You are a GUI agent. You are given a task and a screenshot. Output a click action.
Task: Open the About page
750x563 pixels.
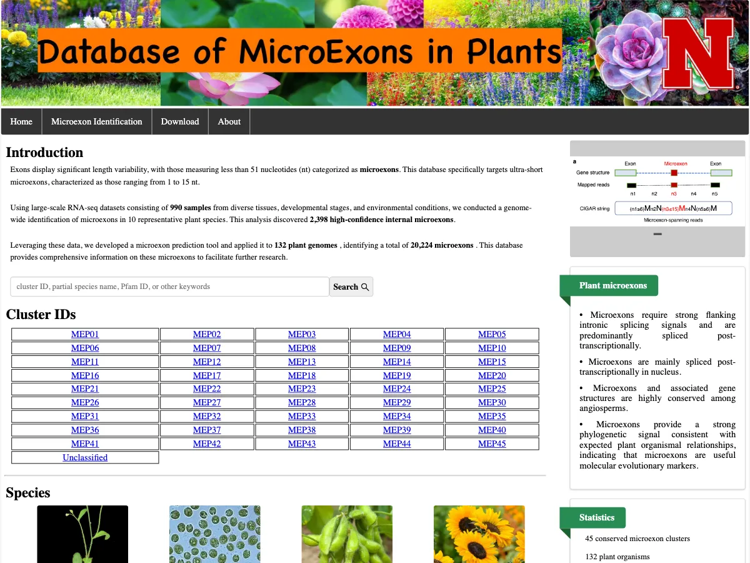[x=229, y=121]
